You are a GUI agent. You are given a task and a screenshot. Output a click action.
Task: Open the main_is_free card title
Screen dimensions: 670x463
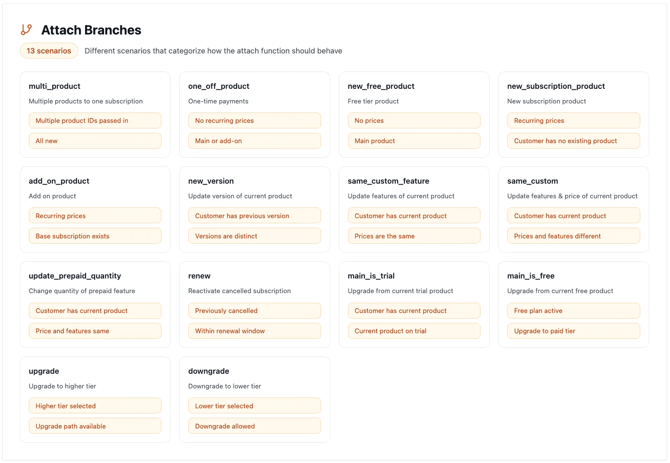tap(531, 276)
